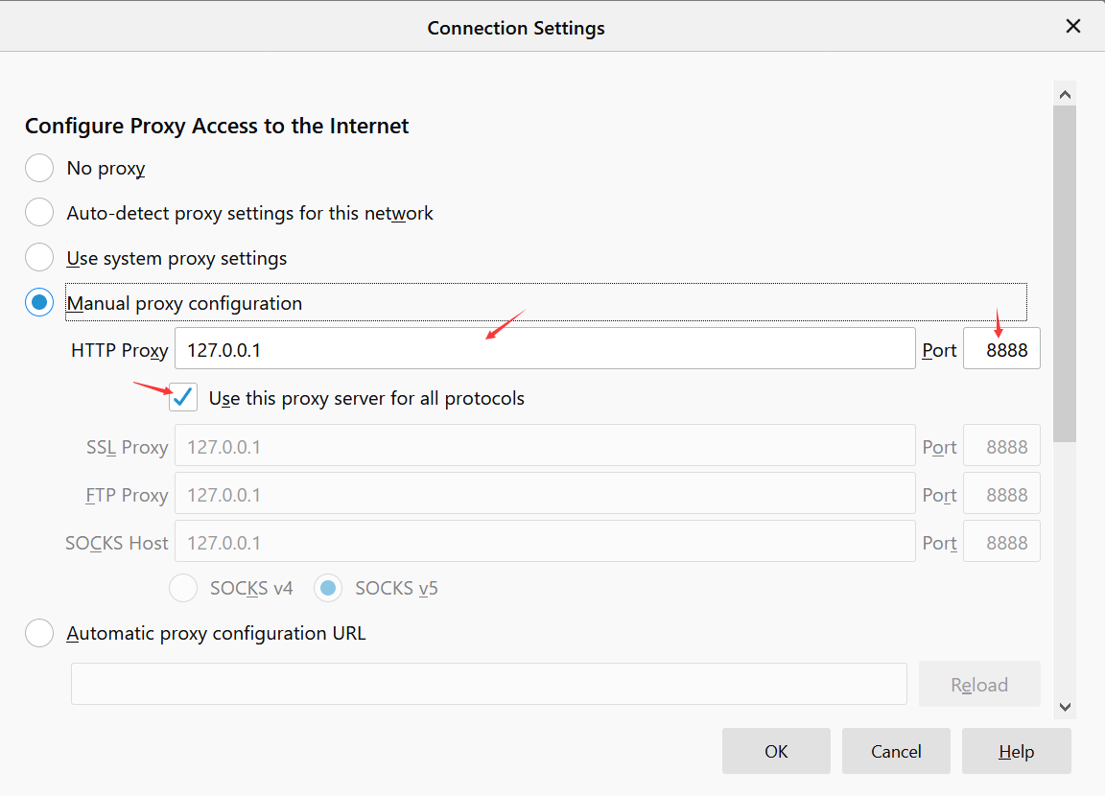Select Automatic proxy configuration URL option

(x=39, y=633)
